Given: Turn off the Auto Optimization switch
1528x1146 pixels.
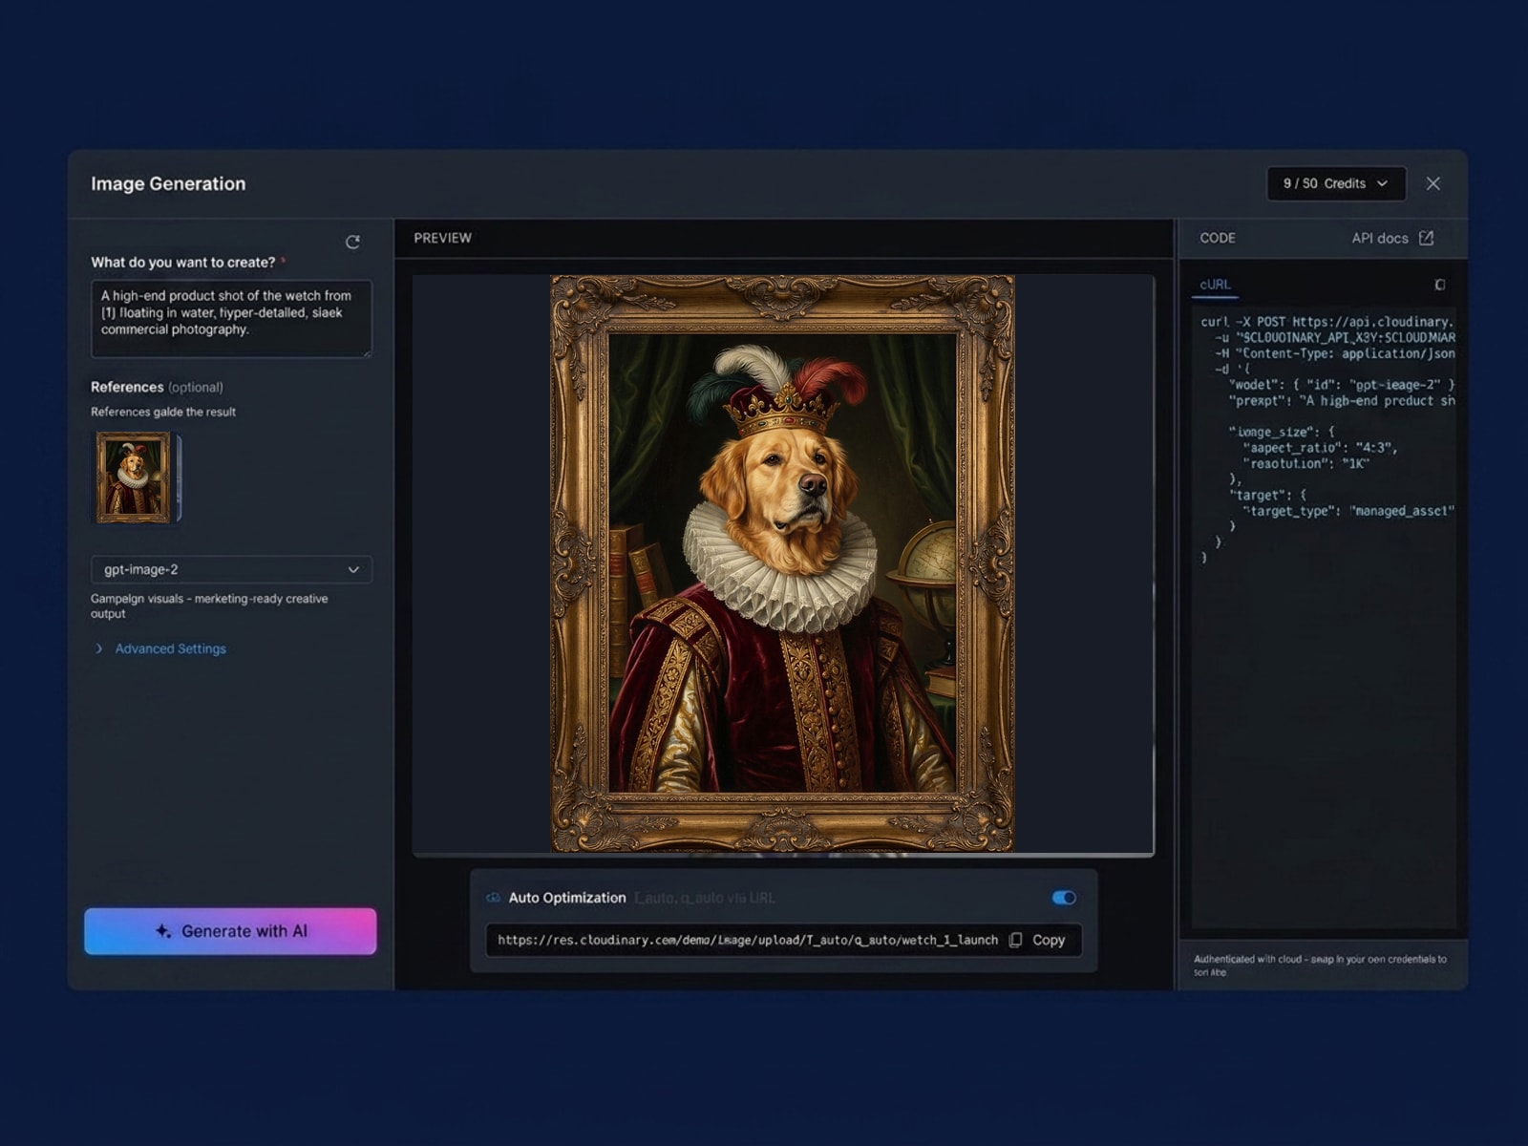Looking at the screenshot, I should click(x=1064, y=898).
